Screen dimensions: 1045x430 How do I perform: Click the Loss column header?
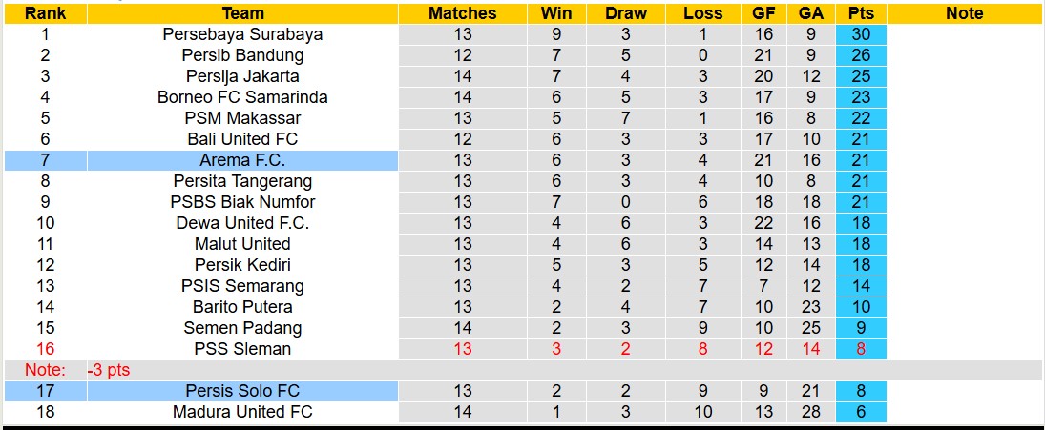pos(703,13)
